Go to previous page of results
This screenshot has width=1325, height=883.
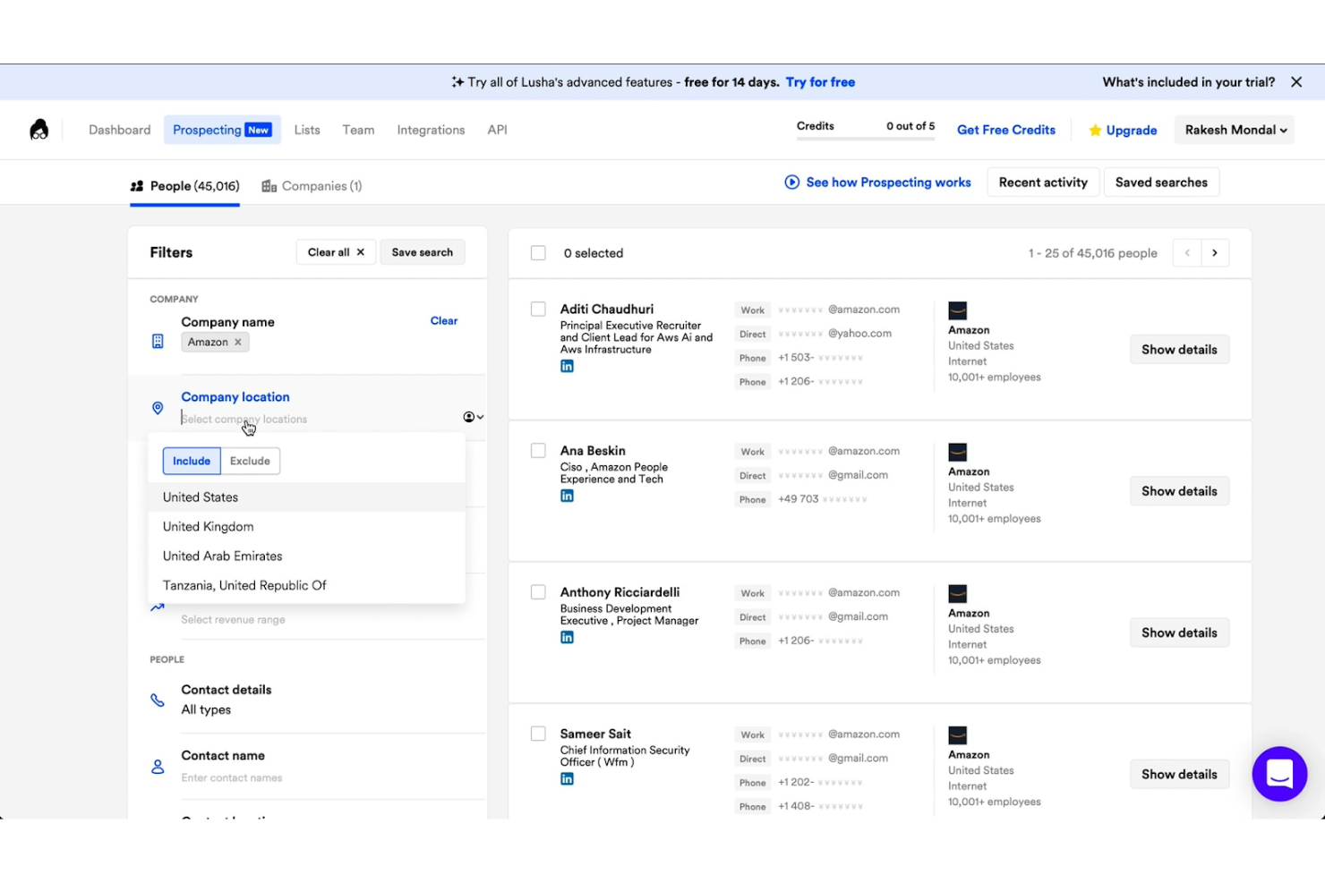coord(1187,253)
